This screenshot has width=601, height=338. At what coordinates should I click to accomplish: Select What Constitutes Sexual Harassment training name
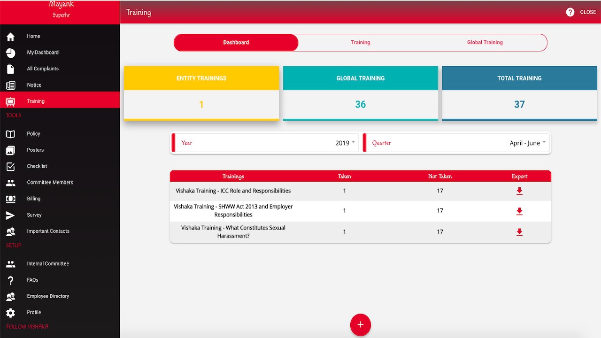click(x=233, y=232)
